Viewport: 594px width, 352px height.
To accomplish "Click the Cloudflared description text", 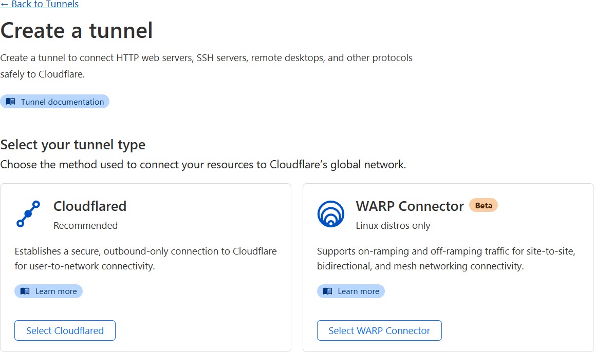I will click(x=145, y=259).
